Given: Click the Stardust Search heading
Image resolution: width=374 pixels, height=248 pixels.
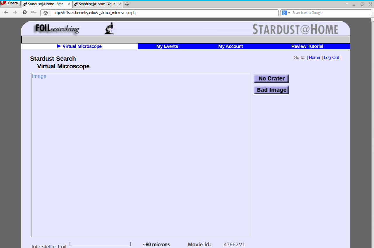Looking at the screenshot, I should (x=53, y=59).
